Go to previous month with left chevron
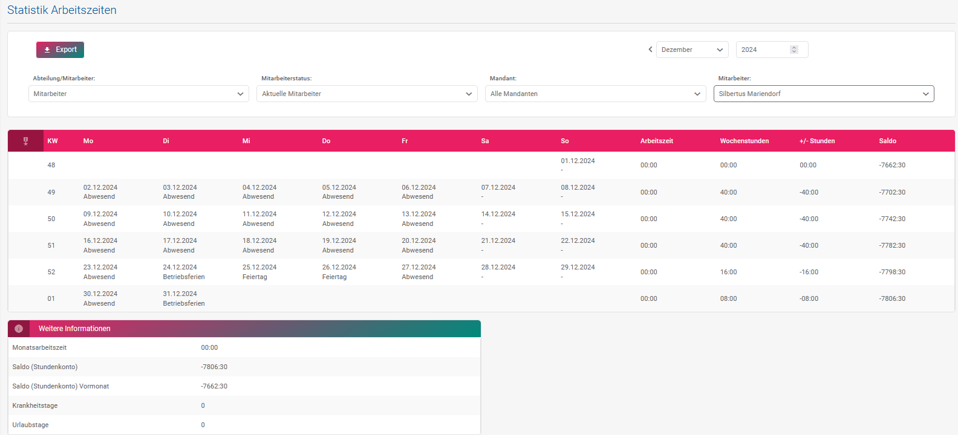Image resolution: width=958 pixels, height=435 pixels. [650, 50]
